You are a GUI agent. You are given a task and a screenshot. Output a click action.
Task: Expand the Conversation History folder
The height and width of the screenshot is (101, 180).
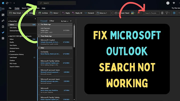9,54
